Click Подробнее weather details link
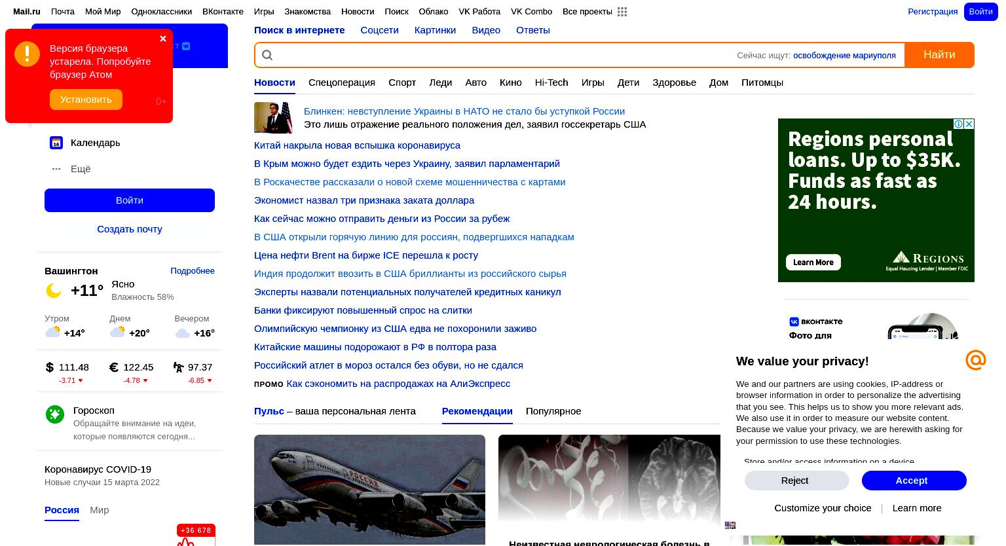 tap(193, 271)
